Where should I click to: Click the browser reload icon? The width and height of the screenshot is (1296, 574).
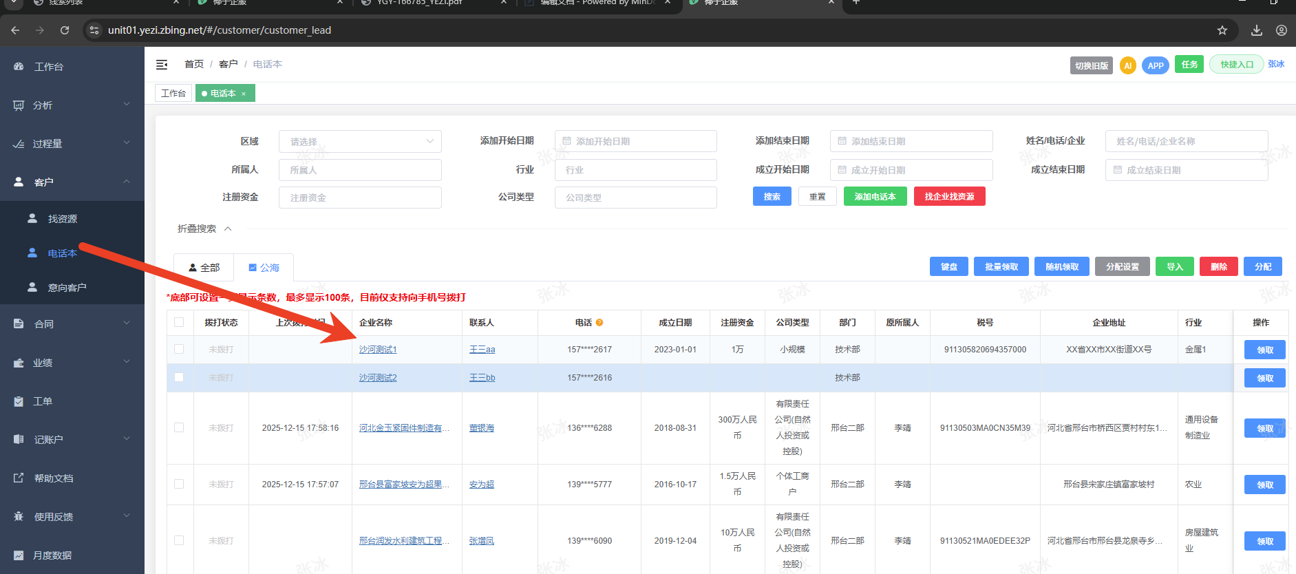pyautogui.click(x=65, y=30)
